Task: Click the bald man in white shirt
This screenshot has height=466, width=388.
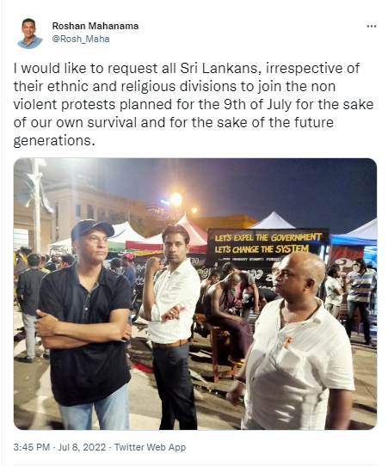Action: (x=293, y=342)
